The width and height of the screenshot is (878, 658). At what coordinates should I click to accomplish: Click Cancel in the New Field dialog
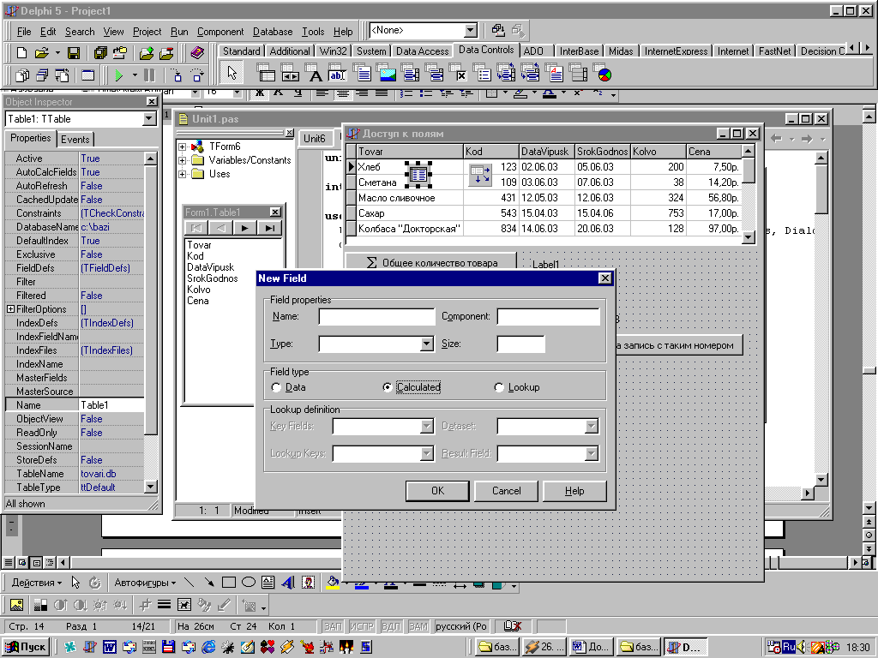point(506,491)
